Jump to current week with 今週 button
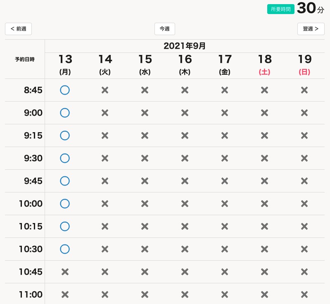 pyautogui.click(x=164, y=29)
